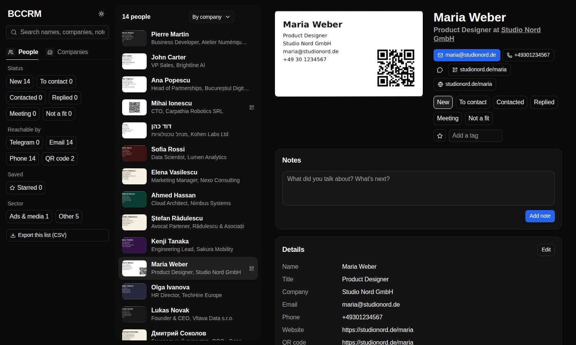Select John Carter, VP Sales at Brightline AI
The width and height of the screenshot is (576, 345).
[x=188, y=61]
